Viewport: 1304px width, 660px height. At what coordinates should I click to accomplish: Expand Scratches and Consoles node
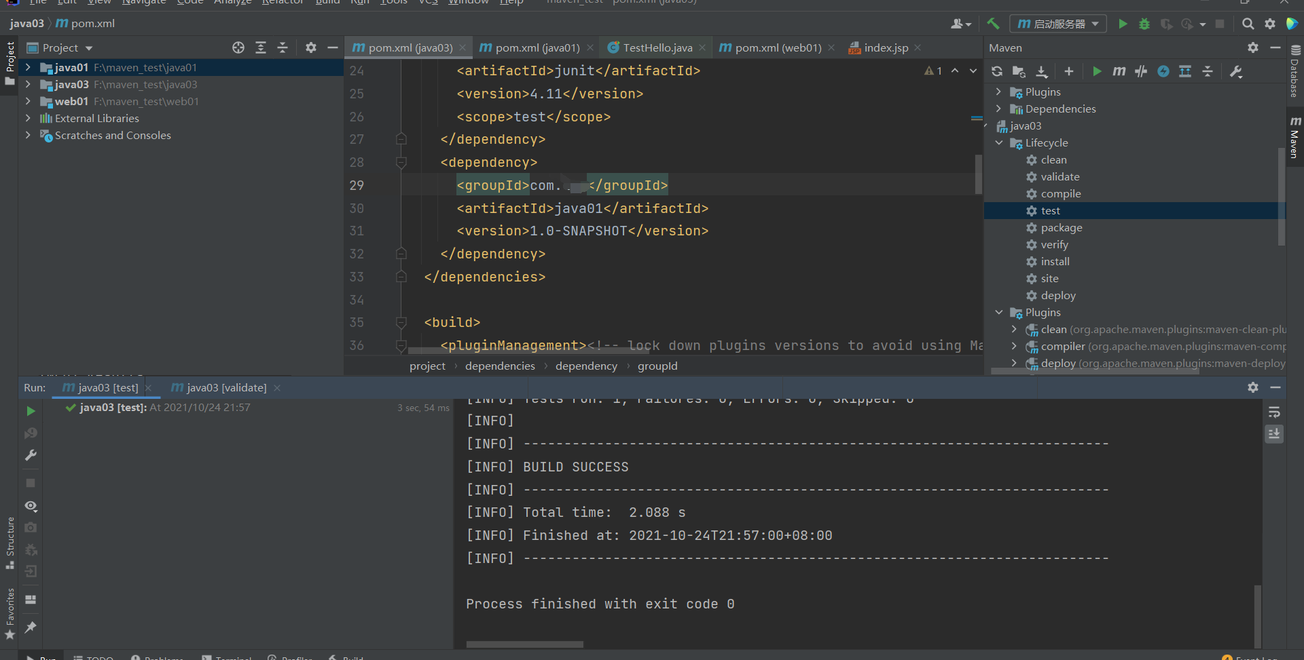(28, 135)
